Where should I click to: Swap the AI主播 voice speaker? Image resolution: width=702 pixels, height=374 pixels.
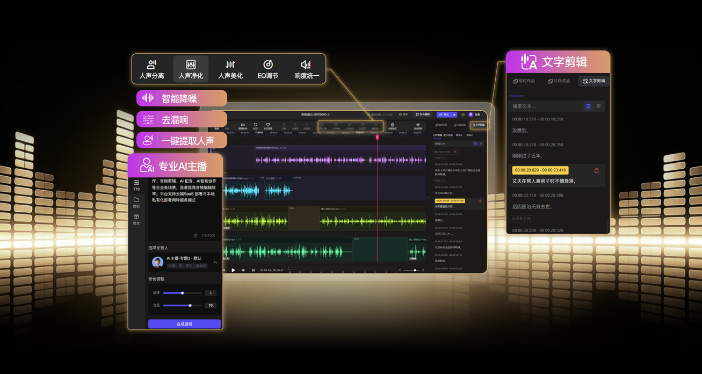click(x=215, y=262)
